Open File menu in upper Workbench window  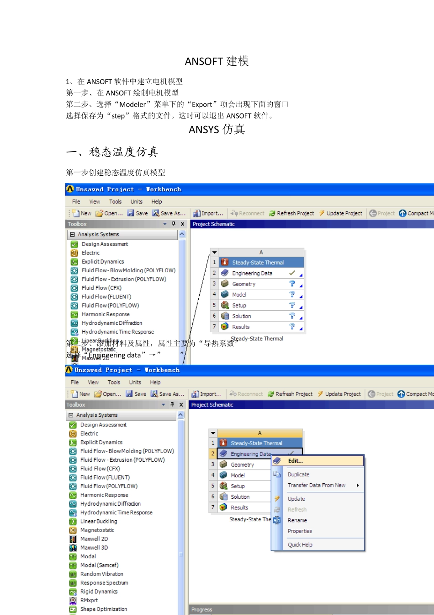[x=76, y=201]
